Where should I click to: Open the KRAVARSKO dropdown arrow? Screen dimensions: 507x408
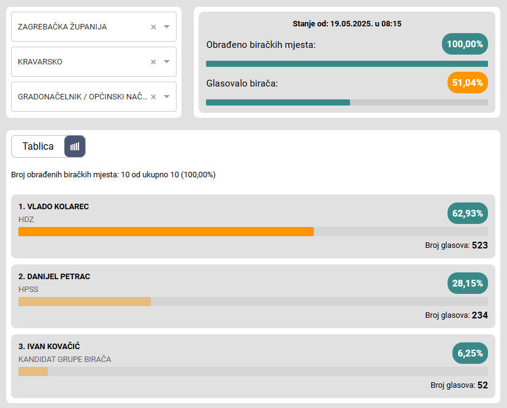tap(167, 62)
